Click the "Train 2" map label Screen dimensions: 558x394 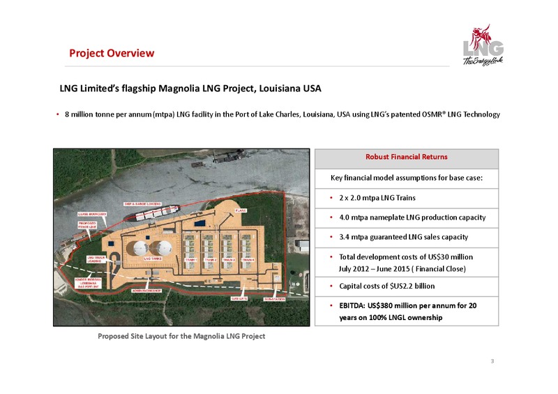pos(210,260)
